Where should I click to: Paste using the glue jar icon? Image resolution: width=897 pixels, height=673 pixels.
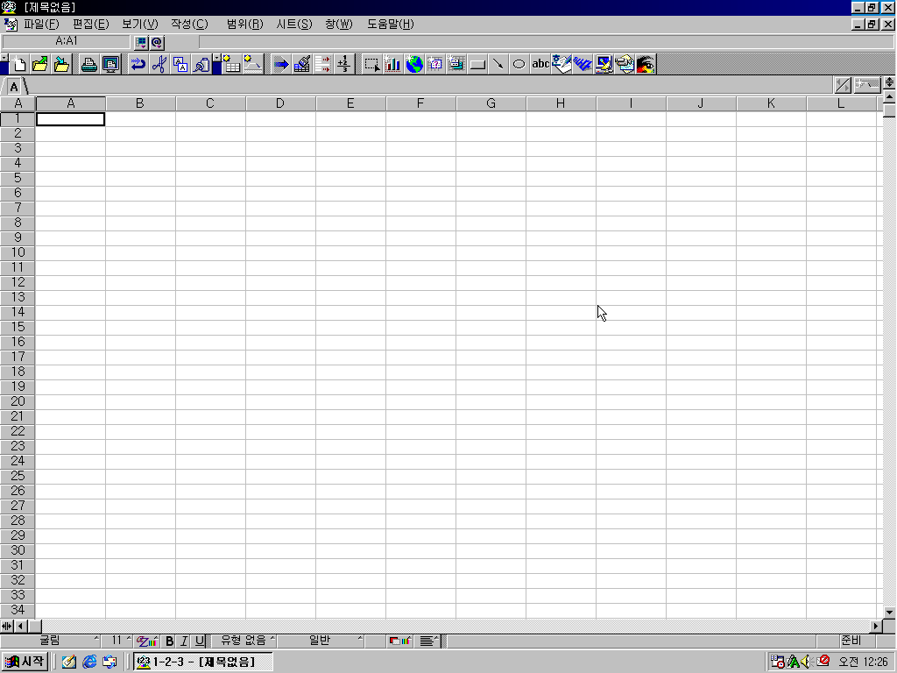tap(201, 64)
